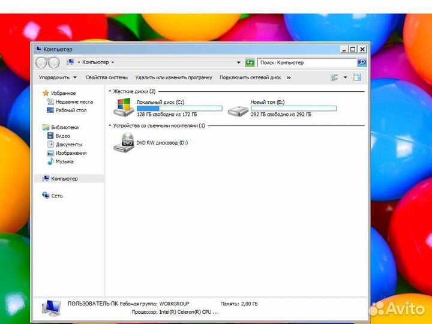The height and width of the screenshot is (324, 432).
Task: Click the Новый том (E:) label
Action: tap(268, 102)
